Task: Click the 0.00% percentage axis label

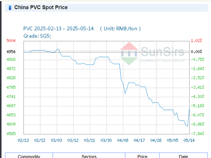Action: pos(196,52)
